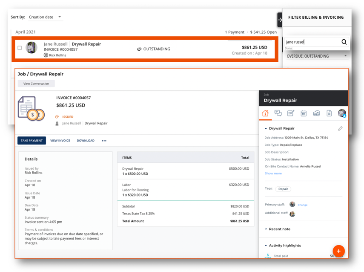Click the Texas State Tax 8.25% row
This screenshot has width=364, height=272.
pyautogui.click(x=186, y=214)
